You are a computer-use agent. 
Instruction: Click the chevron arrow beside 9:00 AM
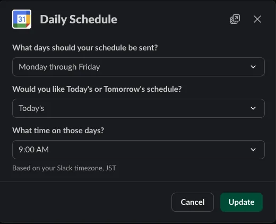pos(253,150)
